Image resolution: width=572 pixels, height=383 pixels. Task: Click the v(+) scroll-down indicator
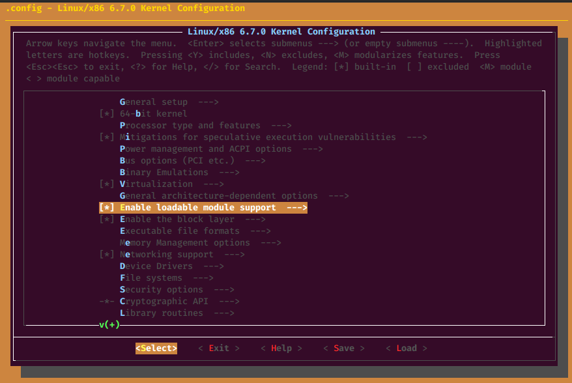coord(109,324)
